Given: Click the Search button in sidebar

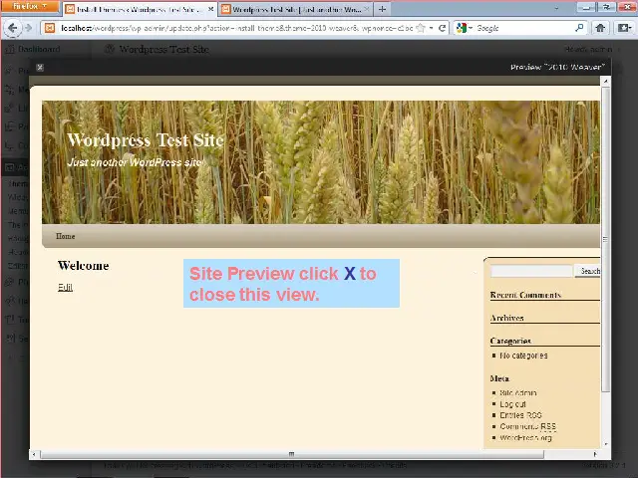Looking at the screenshot, I should point(588,271).
